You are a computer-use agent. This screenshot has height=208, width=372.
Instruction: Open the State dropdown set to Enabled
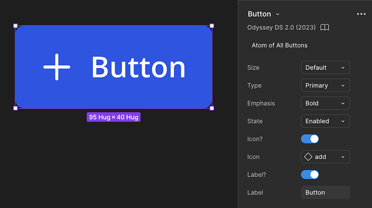click(325, 121)
